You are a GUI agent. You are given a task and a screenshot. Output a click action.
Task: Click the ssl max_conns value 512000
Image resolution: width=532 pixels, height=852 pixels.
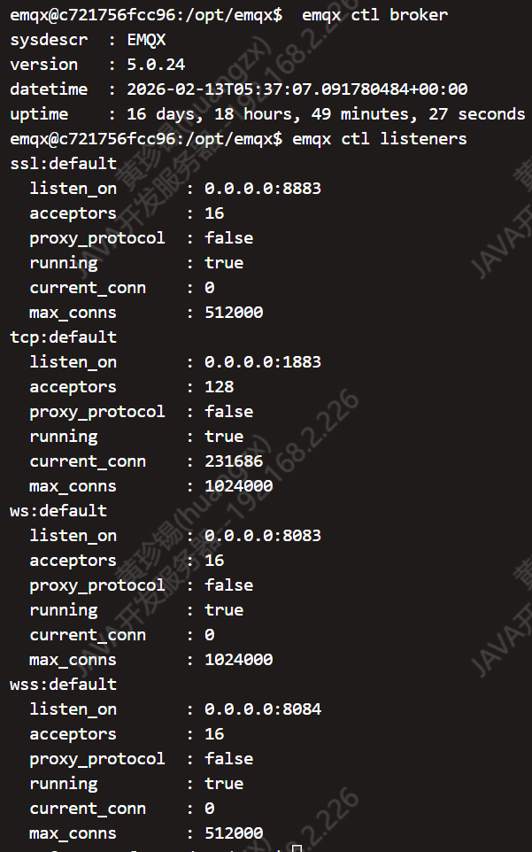point(234,313)
